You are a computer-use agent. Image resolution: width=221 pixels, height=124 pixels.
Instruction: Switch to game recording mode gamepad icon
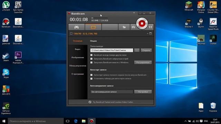pyautogui.click(x=77, y=27)
